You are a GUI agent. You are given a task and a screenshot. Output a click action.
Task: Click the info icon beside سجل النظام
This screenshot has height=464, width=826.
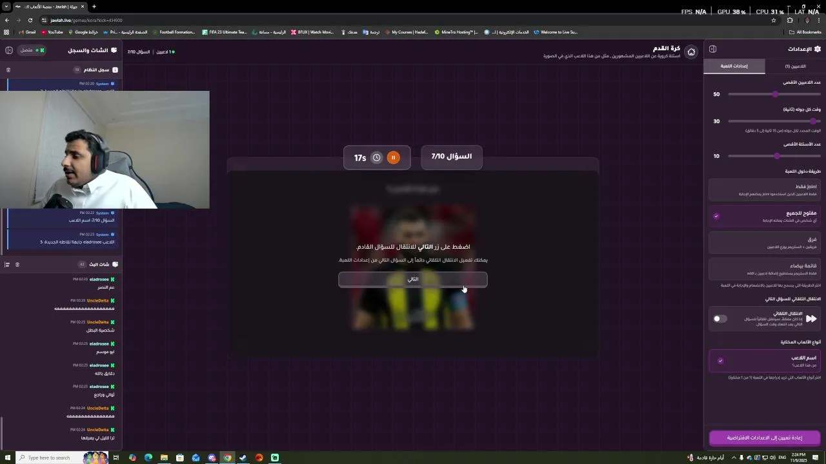click(x=115, y=70)
